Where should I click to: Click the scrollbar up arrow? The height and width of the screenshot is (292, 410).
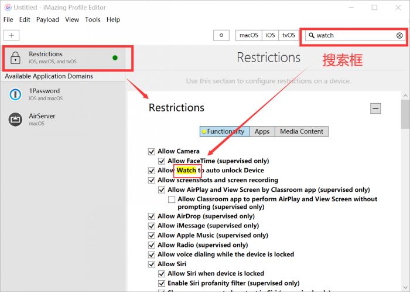point(405,96)
